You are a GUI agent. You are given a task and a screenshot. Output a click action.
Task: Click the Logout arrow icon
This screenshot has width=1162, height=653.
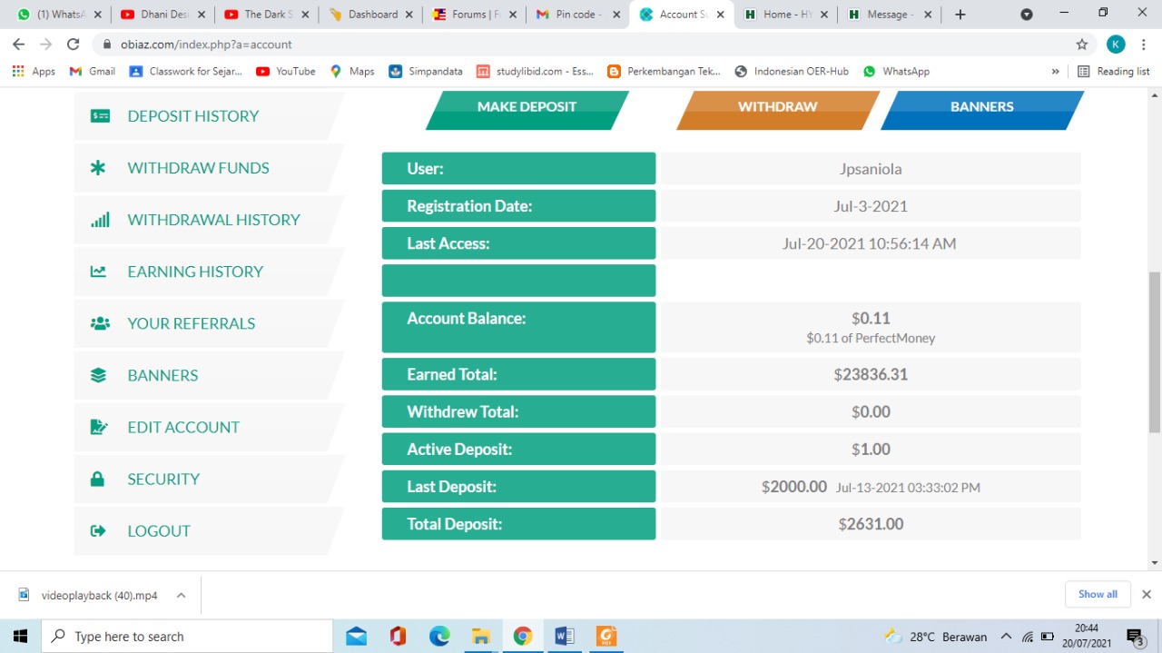(98, 531)
